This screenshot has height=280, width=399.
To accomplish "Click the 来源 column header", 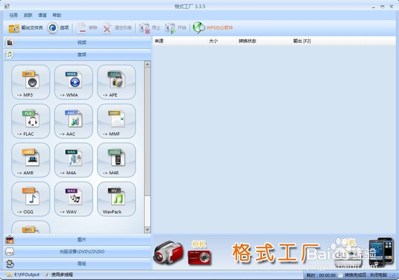I will point(180,41).
